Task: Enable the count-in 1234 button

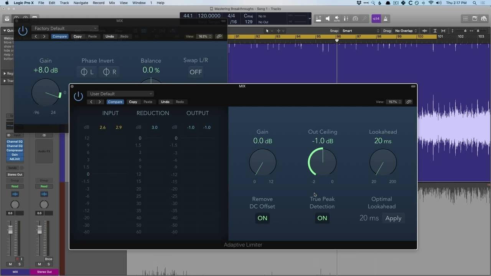Action: 376,18
